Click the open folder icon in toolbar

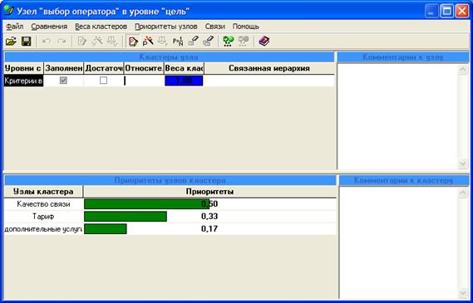pos(11,42)
